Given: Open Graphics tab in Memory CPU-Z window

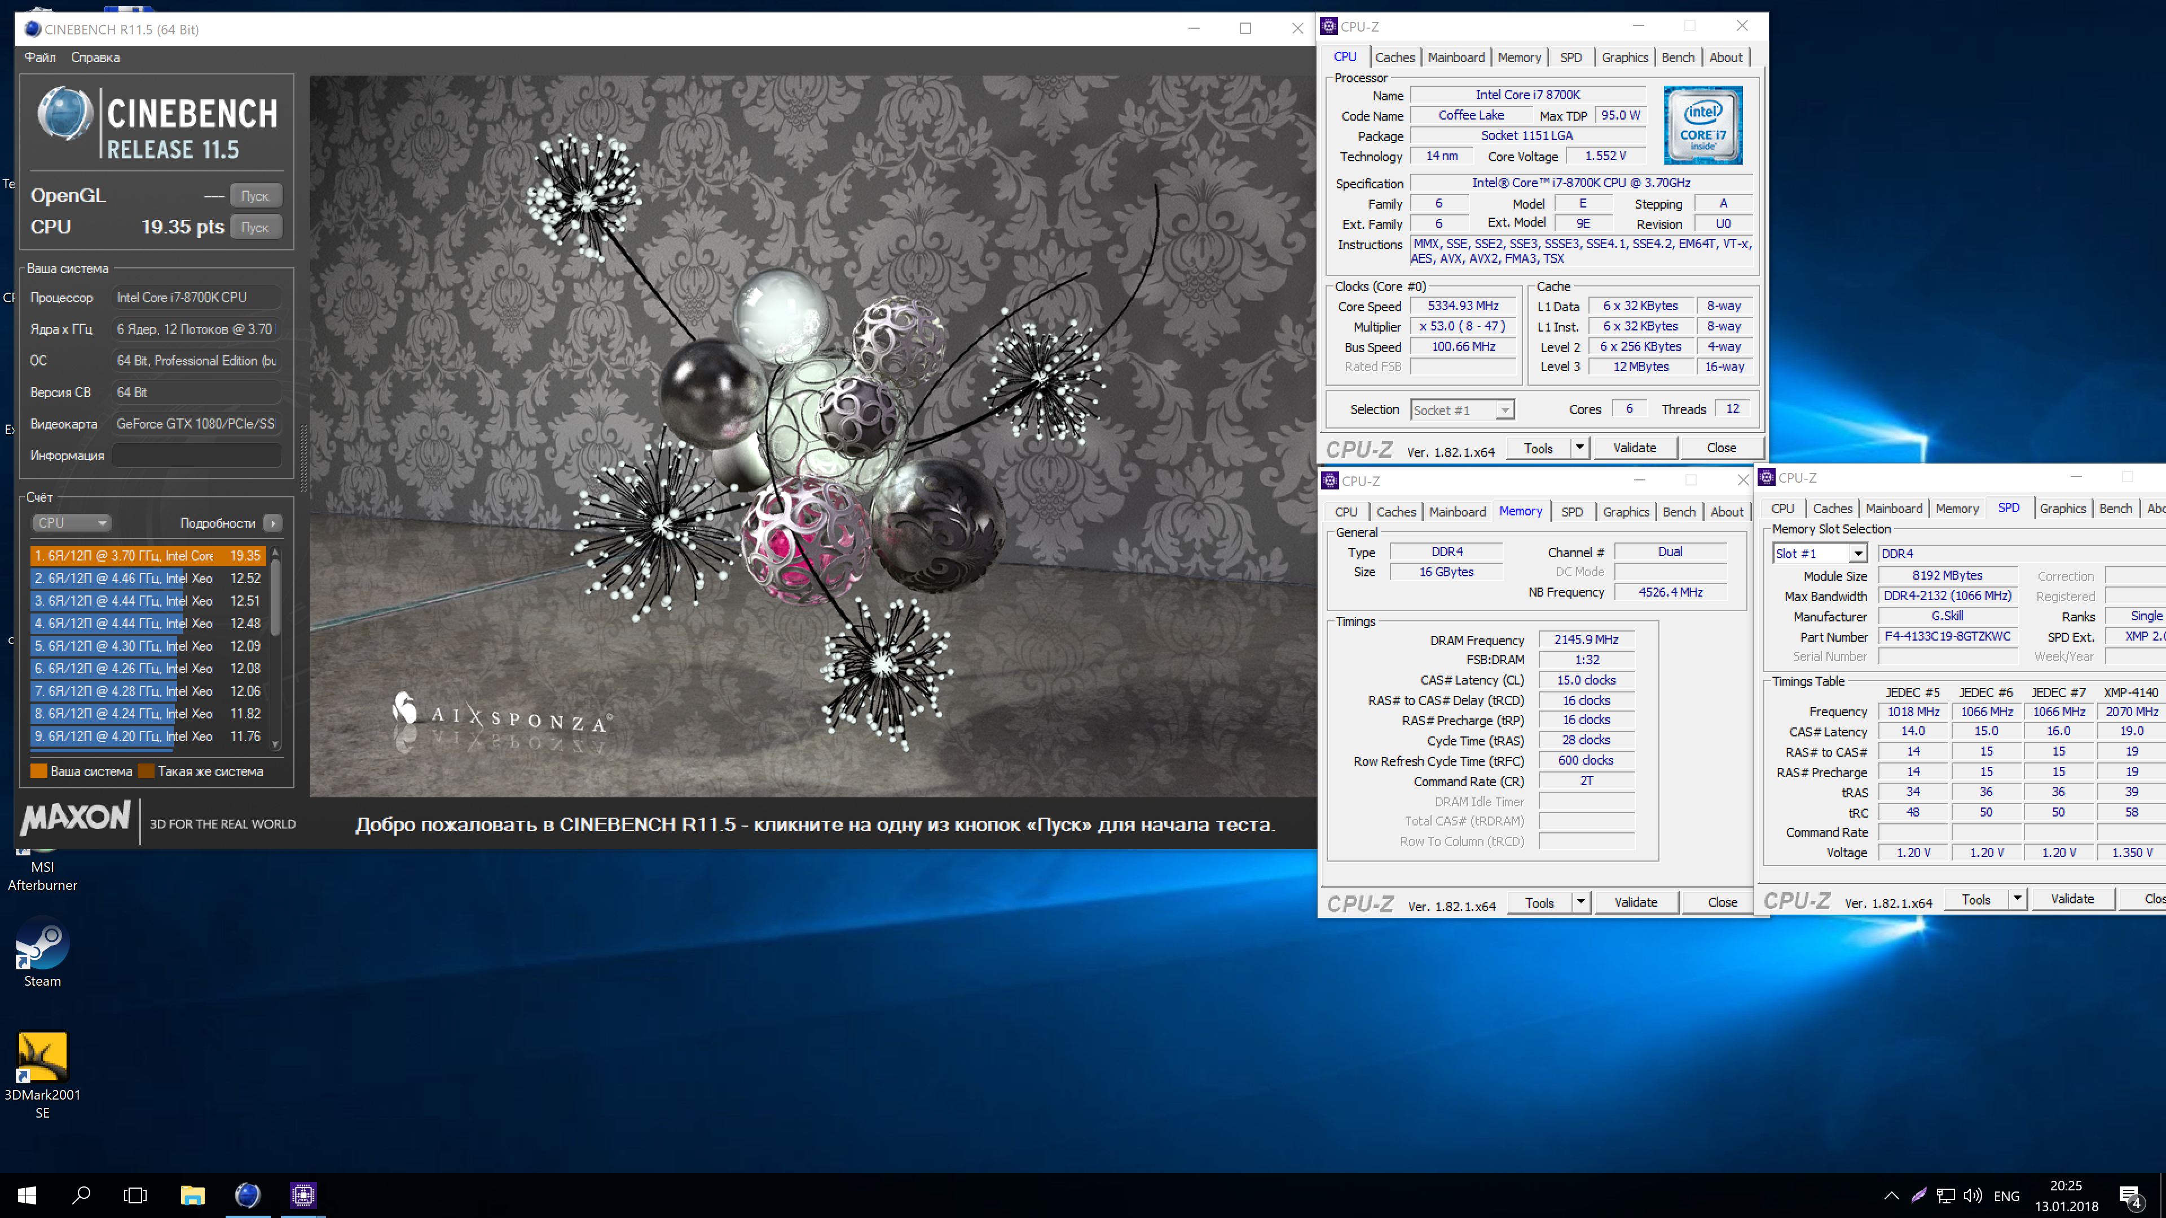Looking at the screenshot, I should pos(1625,511).
